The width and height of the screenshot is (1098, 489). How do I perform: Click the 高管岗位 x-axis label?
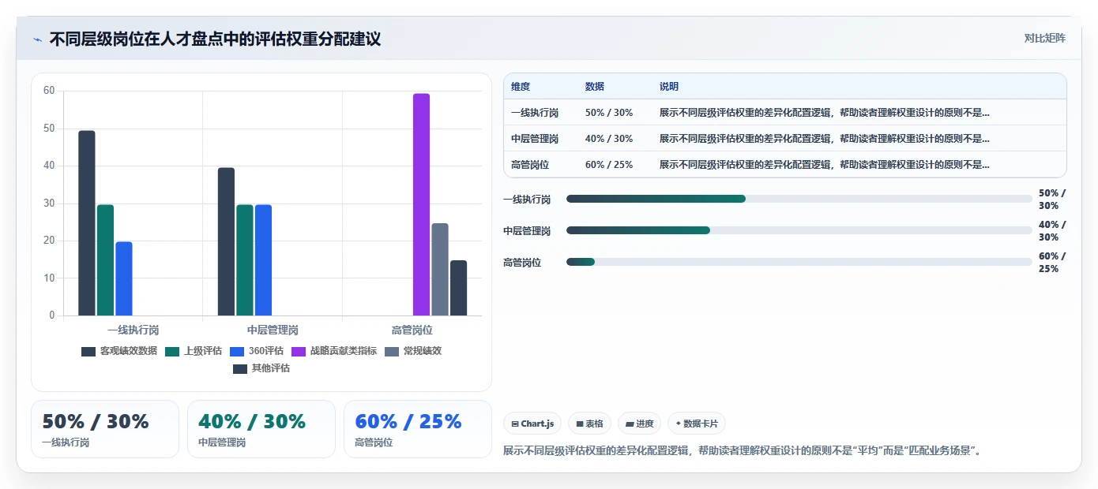412,330
